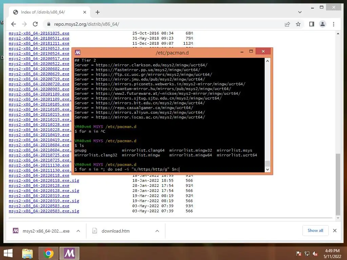The width and height of the screenshot is (347, 260).
Task: Open msys2-x86_64-20200517.exe link
Action: [39, 59]
